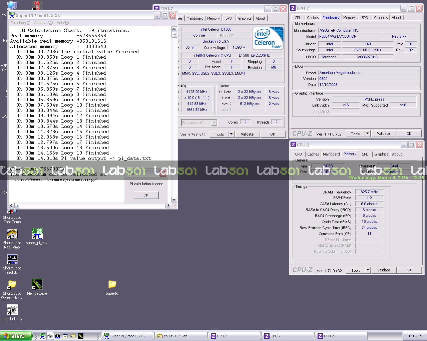Select About tab in the CPU-Z window behind Super PI
The width and height of the screenshot is (427, 341).
click(x=261, y=18)
